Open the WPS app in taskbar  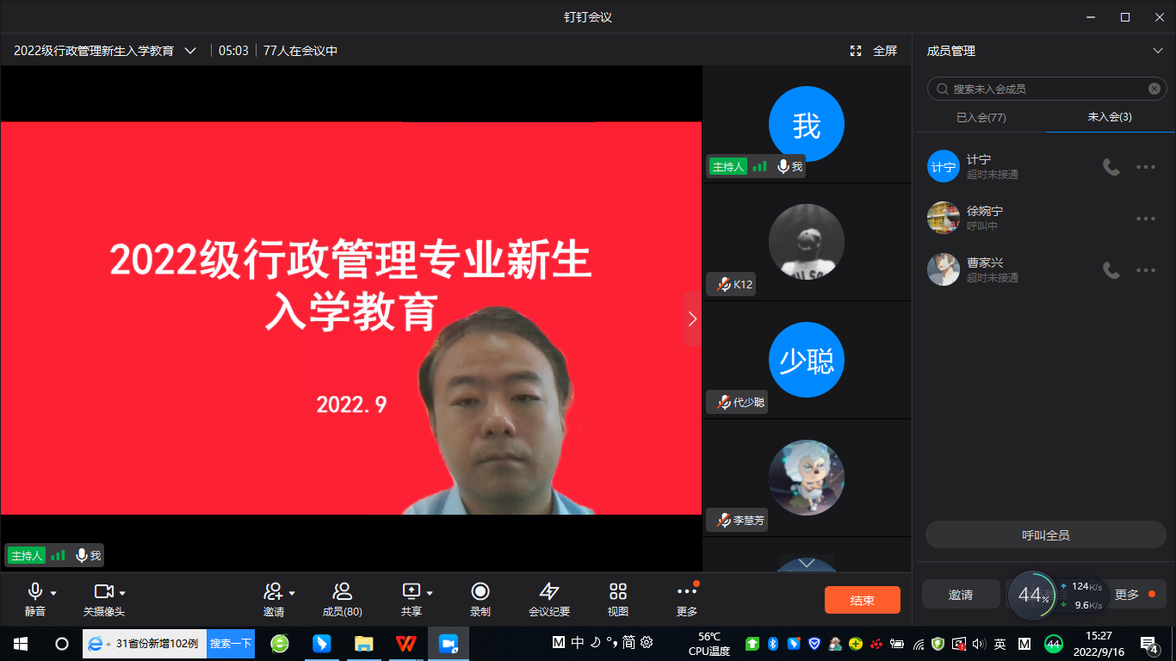(x=405, y=644)
